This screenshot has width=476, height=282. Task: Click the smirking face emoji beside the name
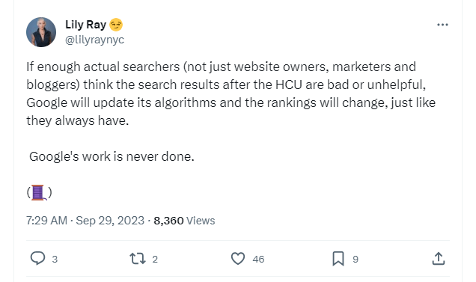pos(116,25)
